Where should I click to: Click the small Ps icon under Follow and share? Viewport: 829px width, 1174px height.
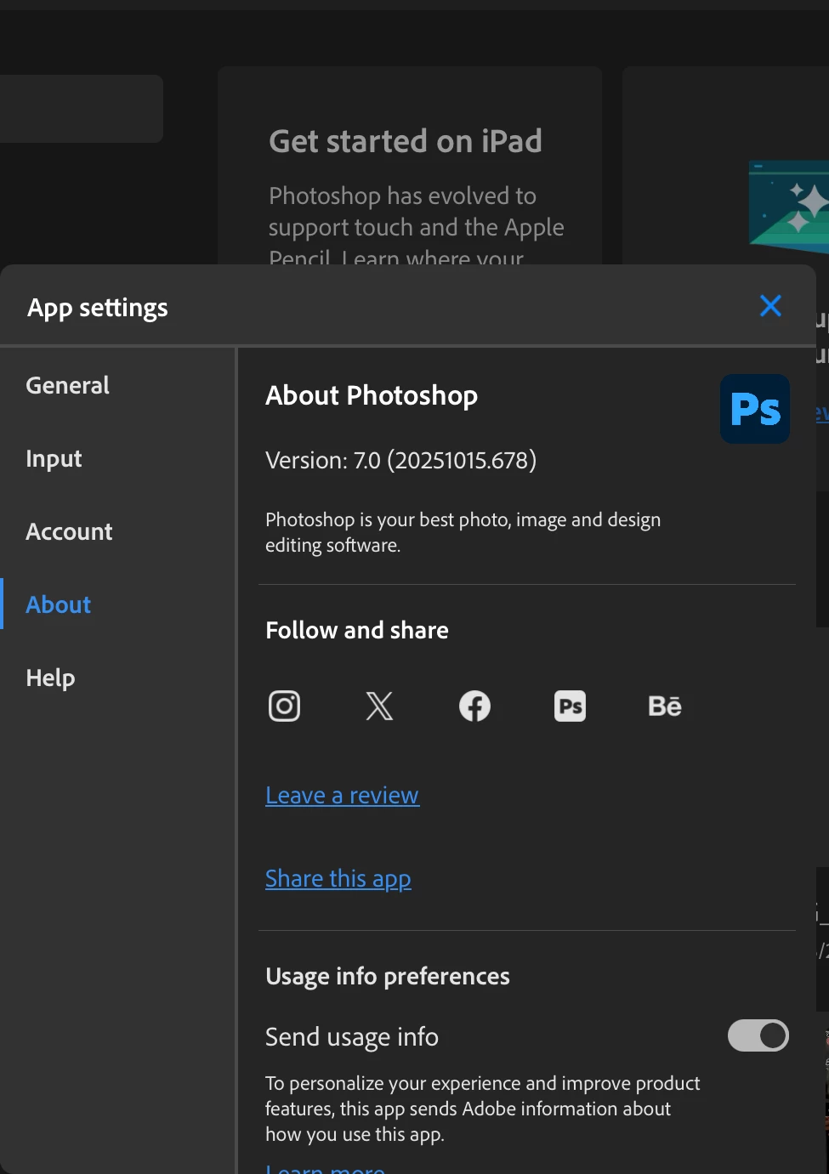tap(570, 706)
